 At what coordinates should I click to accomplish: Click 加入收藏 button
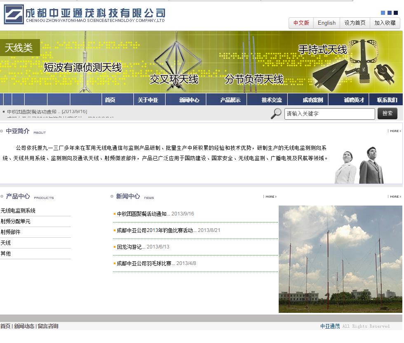coord(385,23)
